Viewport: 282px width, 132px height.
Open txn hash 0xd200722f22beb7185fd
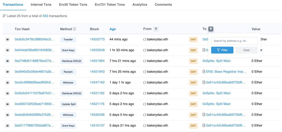coord(34,104)
